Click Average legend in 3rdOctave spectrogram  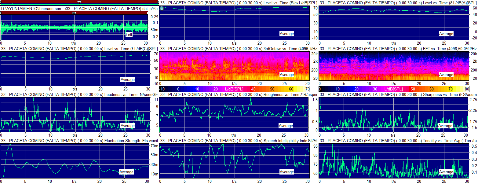click(x=286, y=75)
